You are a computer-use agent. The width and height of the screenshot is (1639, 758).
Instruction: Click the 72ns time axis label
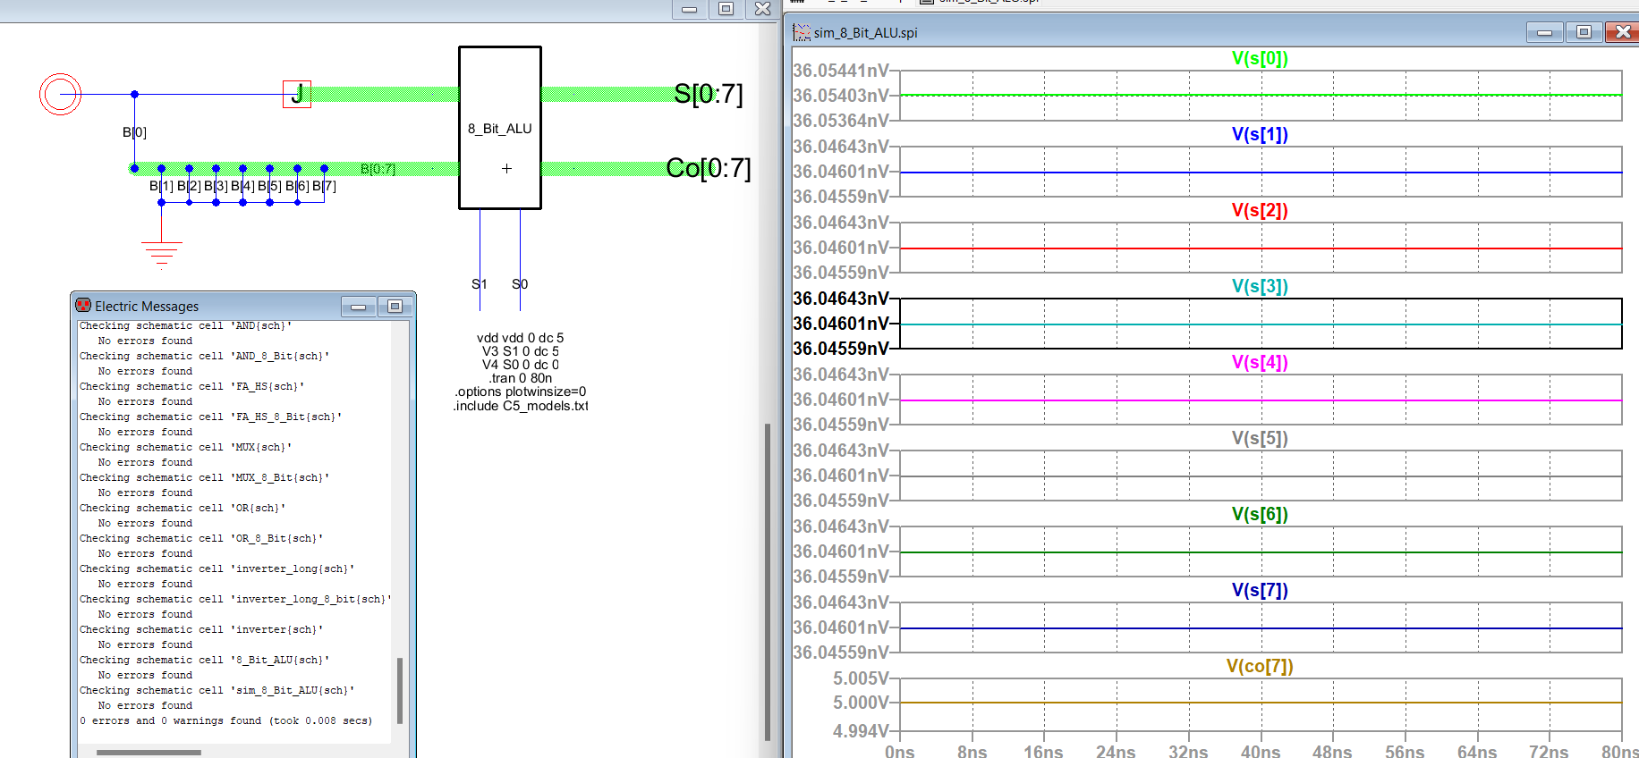[1549, 751]
